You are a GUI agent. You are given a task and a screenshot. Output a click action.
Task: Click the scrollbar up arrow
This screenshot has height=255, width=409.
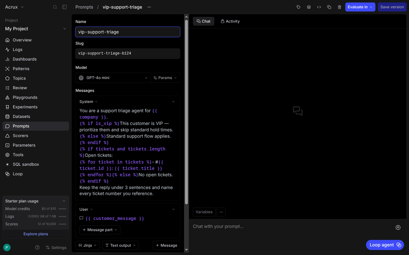pyautogui.click(x=186, y=16)
